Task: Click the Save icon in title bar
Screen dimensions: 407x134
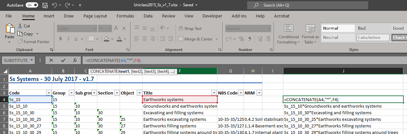Action: [x=45, y=5]
